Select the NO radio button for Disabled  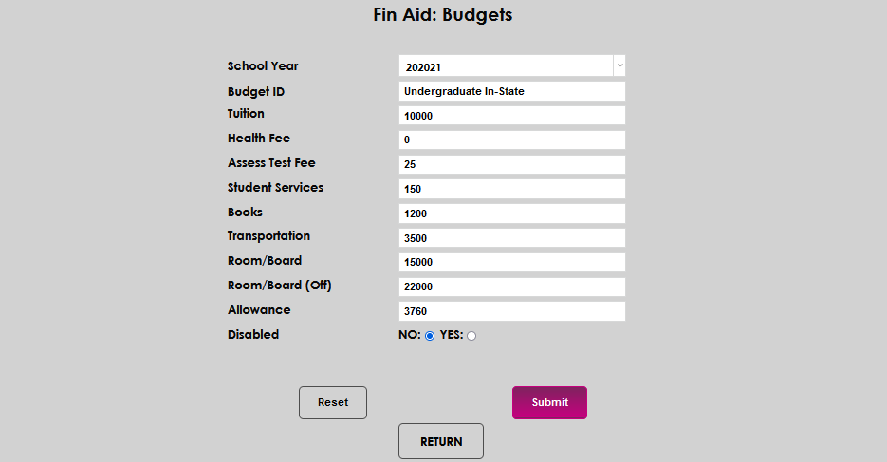coord(430,336)
